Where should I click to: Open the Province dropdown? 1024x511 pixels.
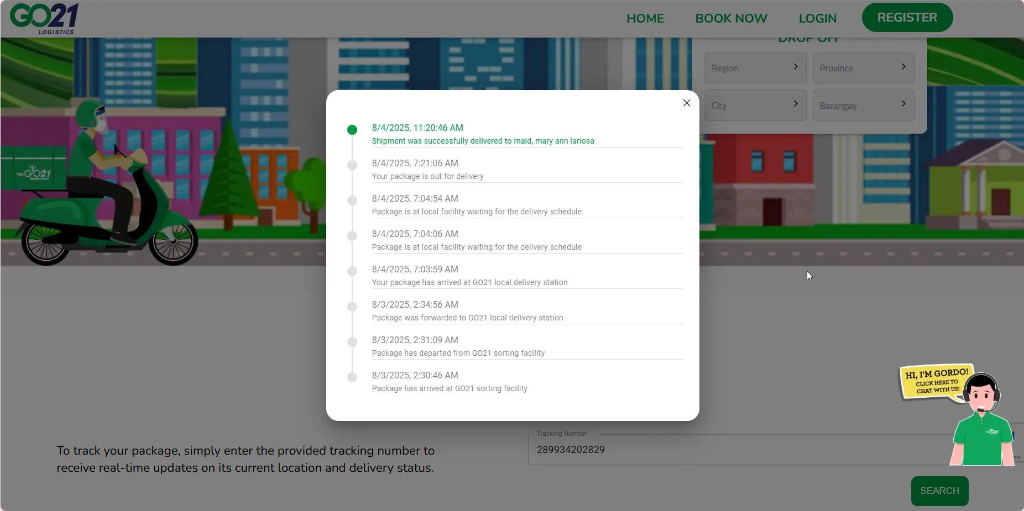click(863, 68)
